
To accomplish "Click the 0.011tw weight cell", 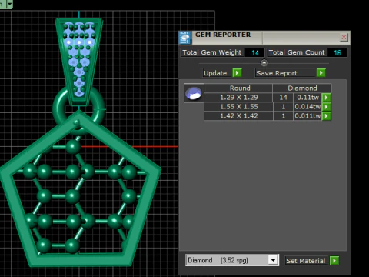I will pyautogui.click(x=307, y=116).
